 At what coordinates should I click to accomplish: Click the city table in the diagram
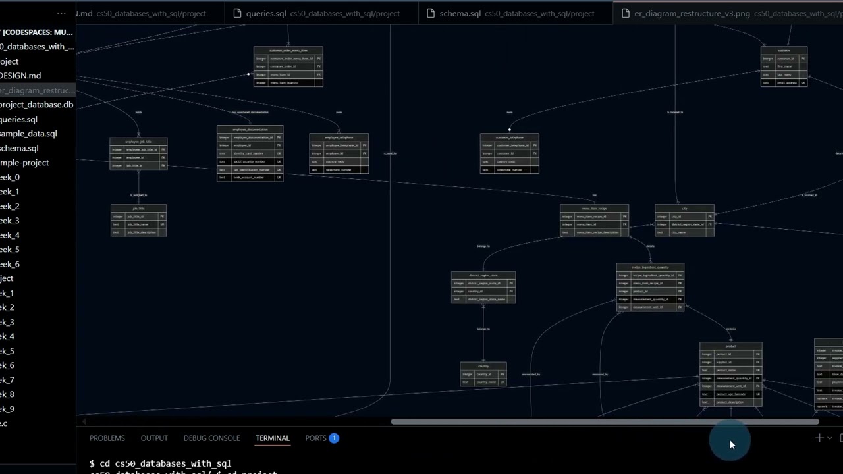(x=684, y=221)
